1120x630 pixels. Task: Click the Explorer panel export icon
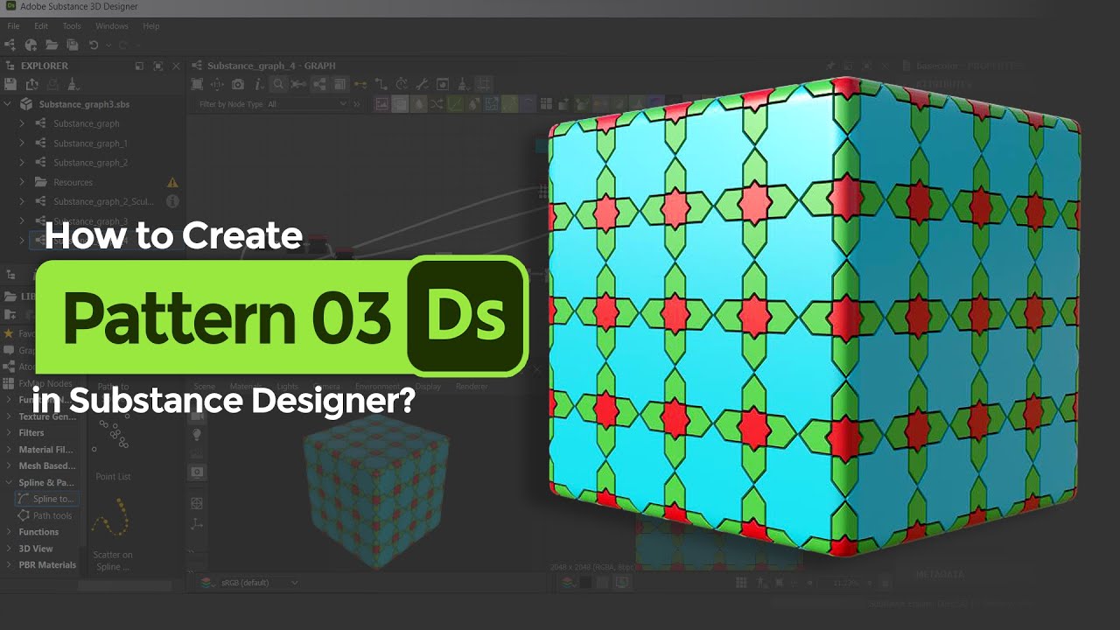(32, 84)
